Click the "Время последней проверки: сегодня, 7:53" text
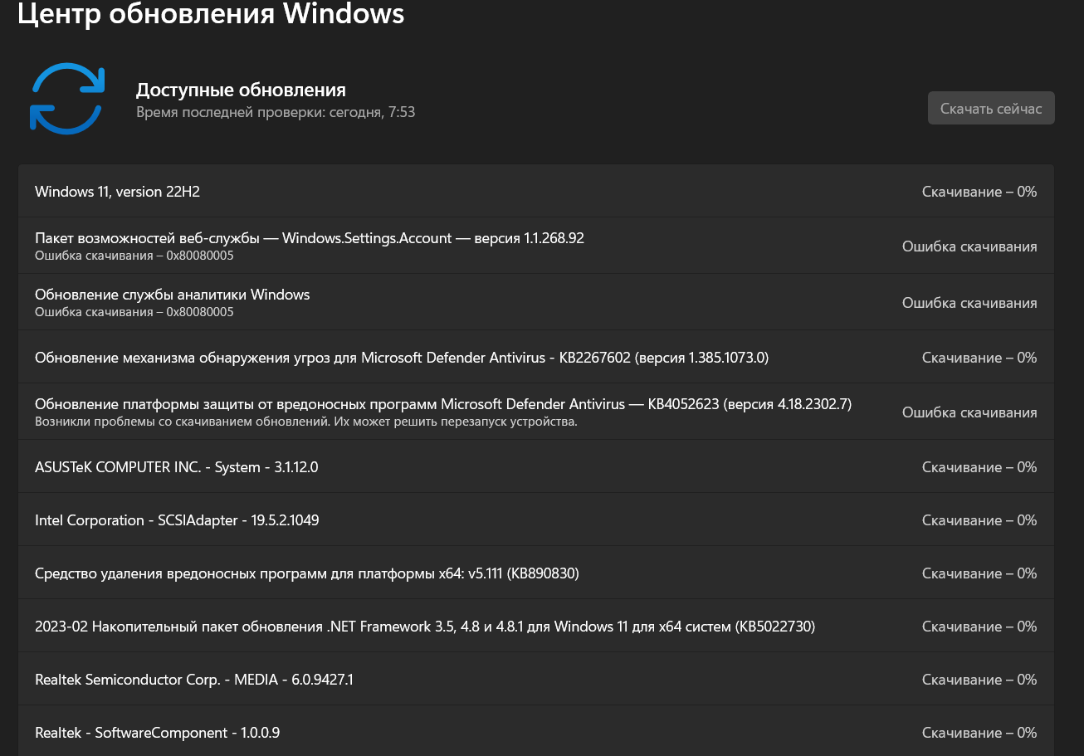The image size is (1084, 756). [x=276, y=112]
